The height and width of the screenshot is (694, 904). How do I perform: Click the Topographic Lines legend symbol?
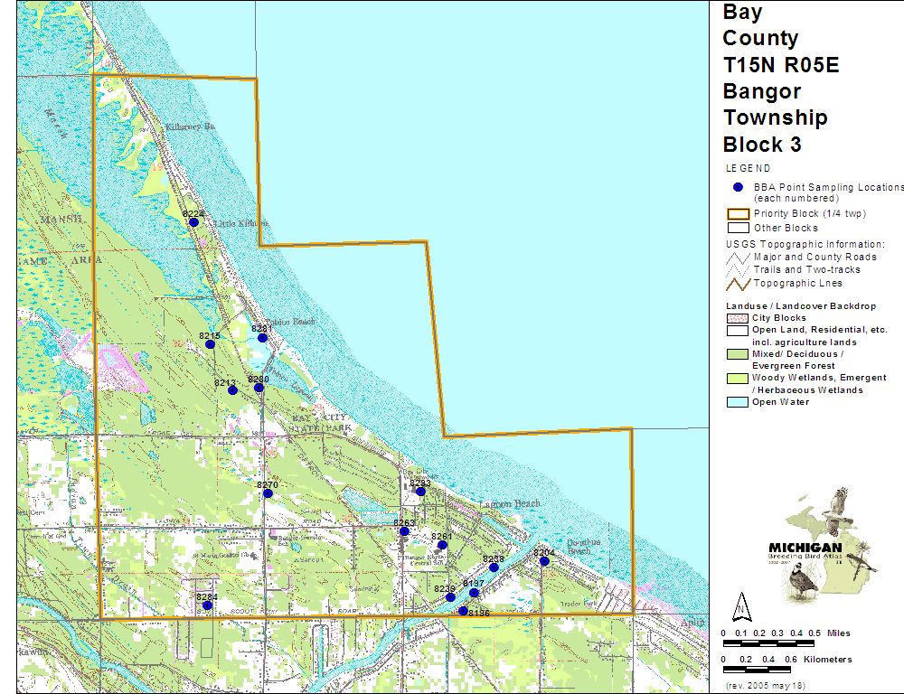coord(739,283)
